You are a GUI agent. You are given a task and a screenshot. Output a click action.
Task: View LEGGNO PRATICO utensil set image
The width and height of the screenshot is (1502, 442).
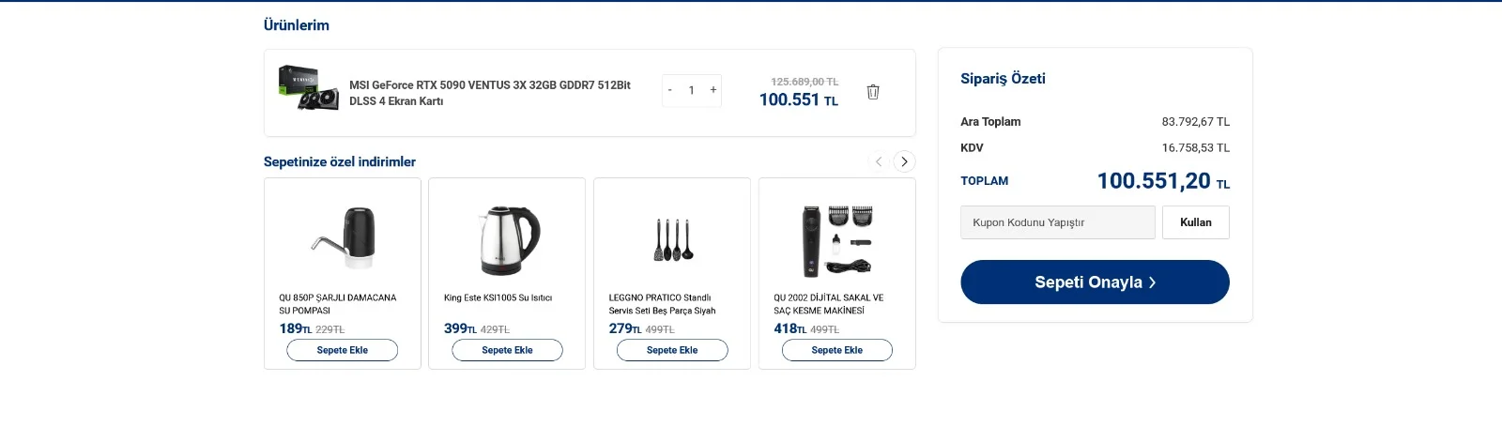(673, 239)
